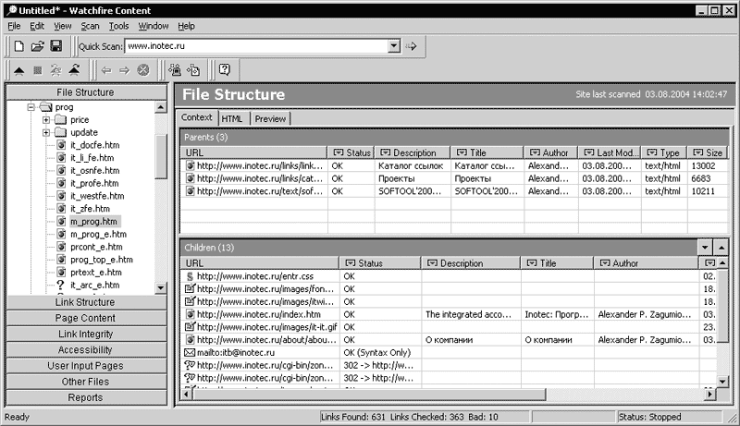Open the View menu
Screen dimensions: 740x426
(x=62, y=26)
